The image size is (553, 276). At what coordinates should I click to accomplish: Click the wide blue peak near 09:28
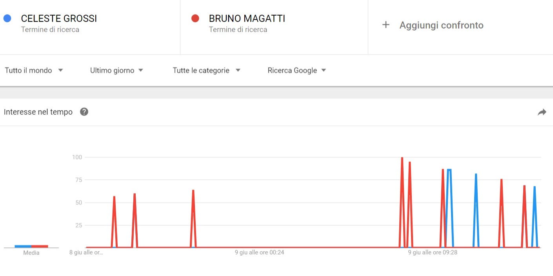(449, 170)
